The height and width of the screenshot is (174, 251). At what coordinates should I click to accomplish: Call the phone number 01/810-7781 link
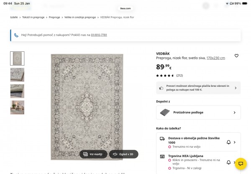(x=99, y=35)
